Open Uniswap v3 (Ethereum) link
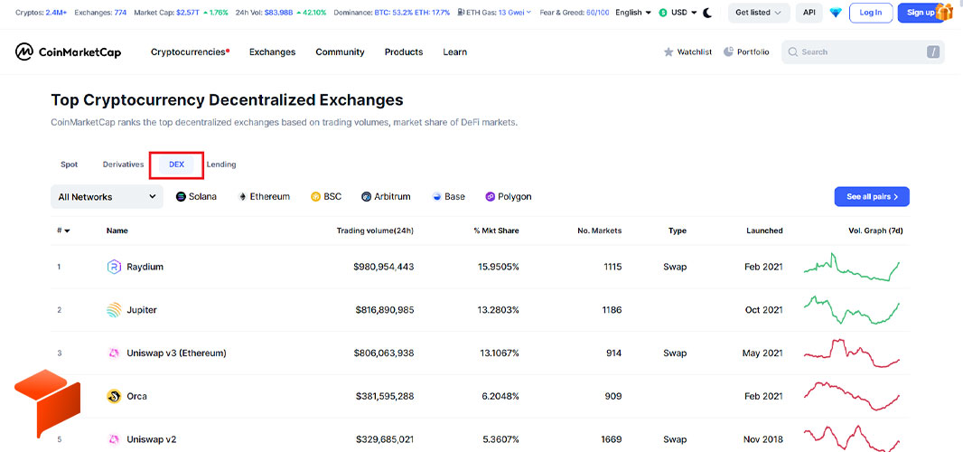 click(176, 353)
